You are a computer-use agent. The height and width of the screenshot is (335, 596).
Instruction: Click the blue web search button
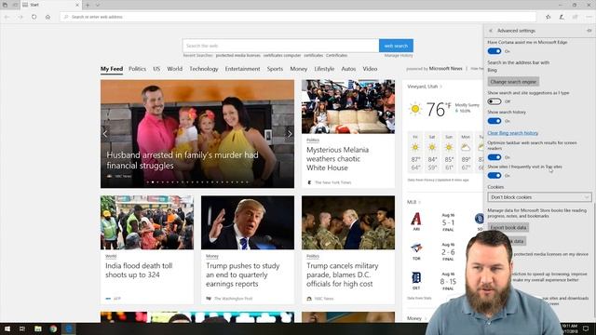coord(396,46)
